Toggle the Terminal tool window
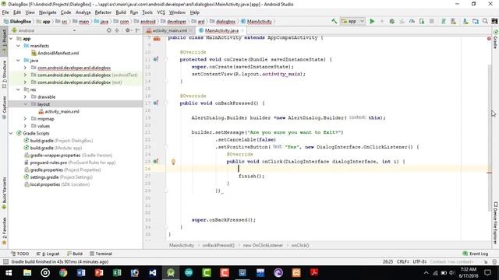Viewport: 499px width, 280px height. (x=101, y=254)
